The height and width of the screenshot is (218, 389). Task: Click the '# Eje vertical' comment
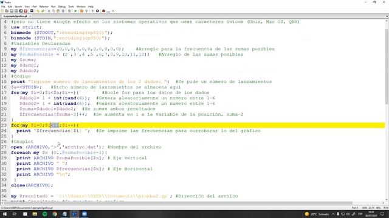point(127,157)
